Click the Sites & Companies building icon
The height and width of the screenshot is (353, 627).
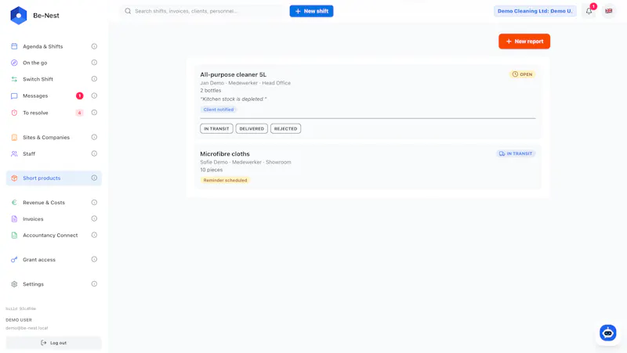click(x=14, y=138)
